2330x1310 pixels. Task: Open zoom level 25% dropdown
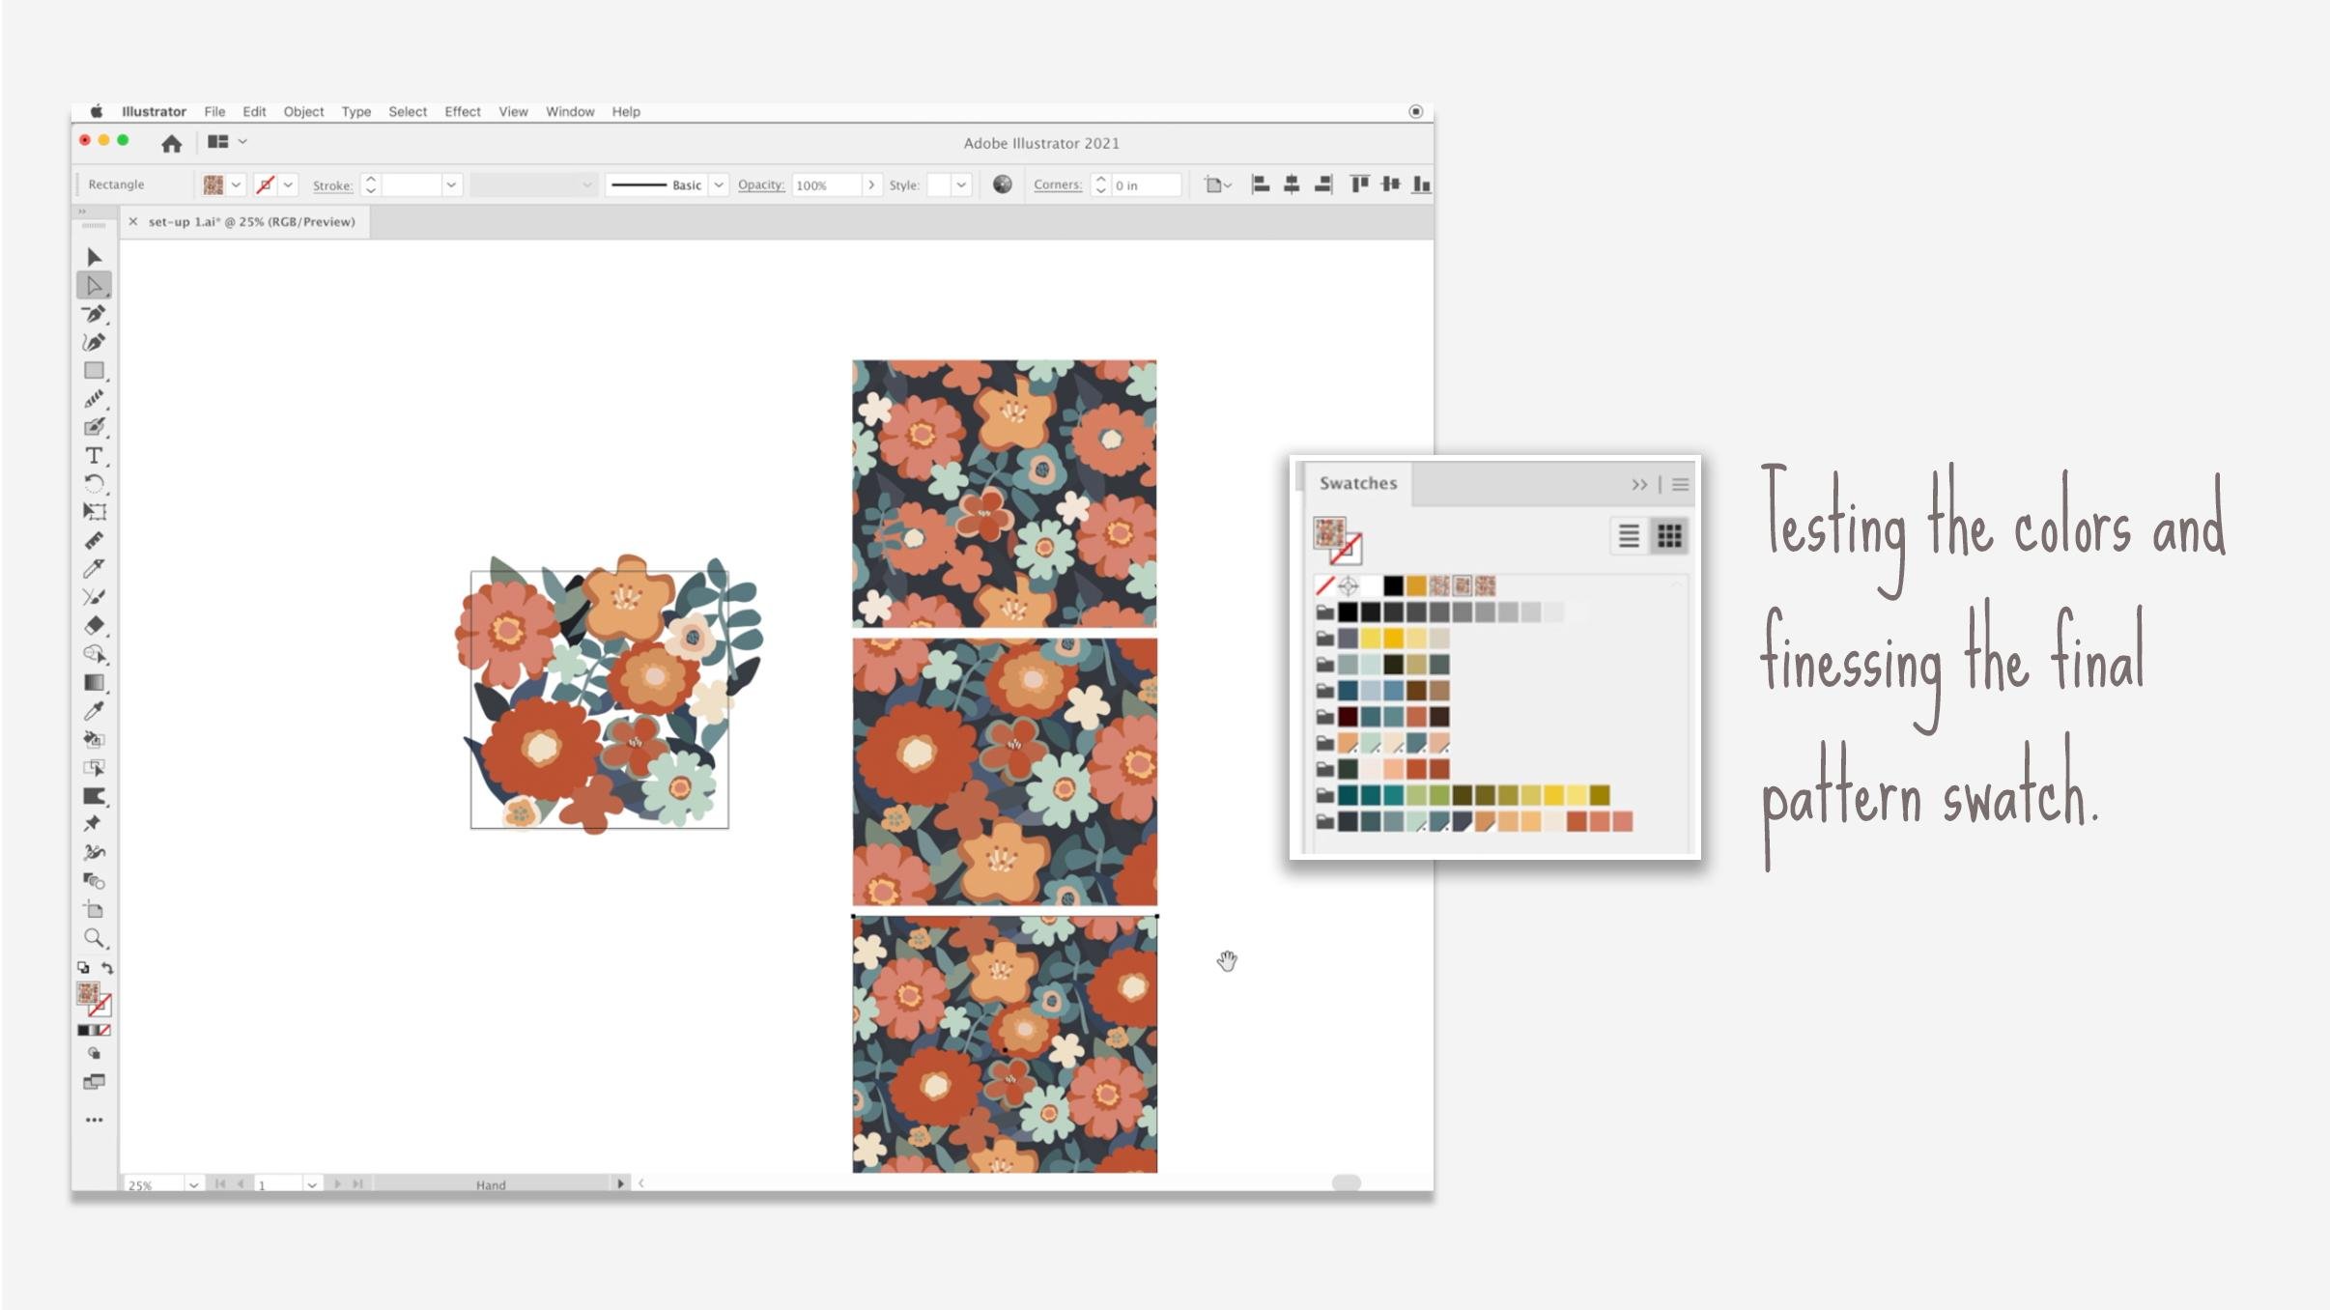click(x=193, y=1184)
